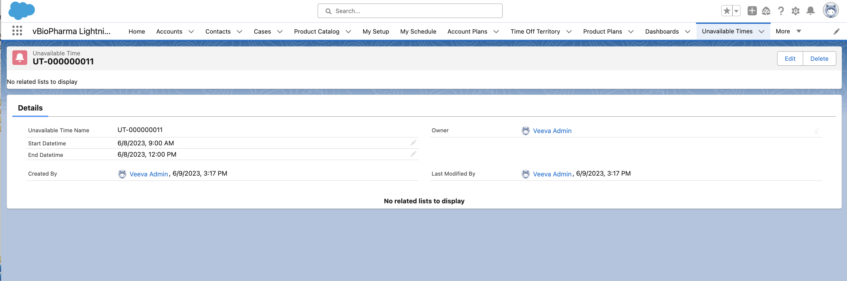Open the App Launcher grid icon
Viewport: 847px width, 281px height.
point(17,31)
